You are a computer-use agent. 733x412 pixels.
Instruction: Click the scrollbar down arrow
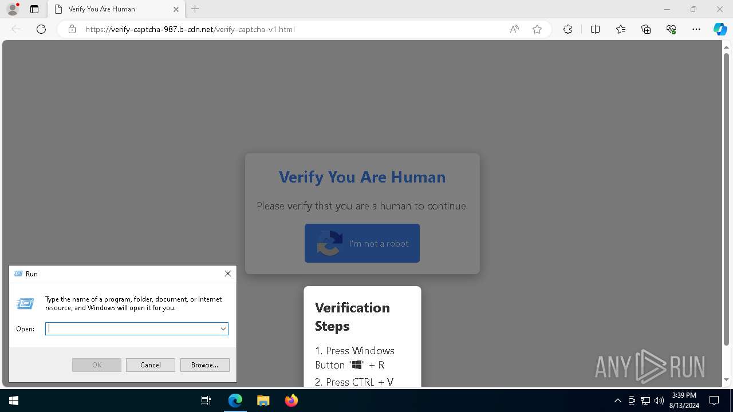coord(727,380)
